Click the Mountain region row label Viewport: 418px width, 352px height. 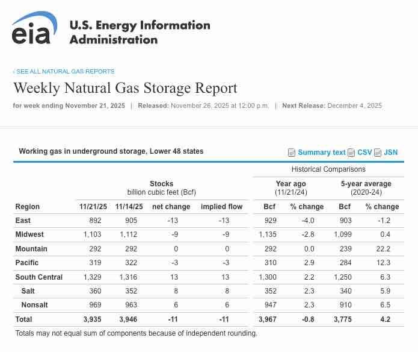(x=31, y=249)
